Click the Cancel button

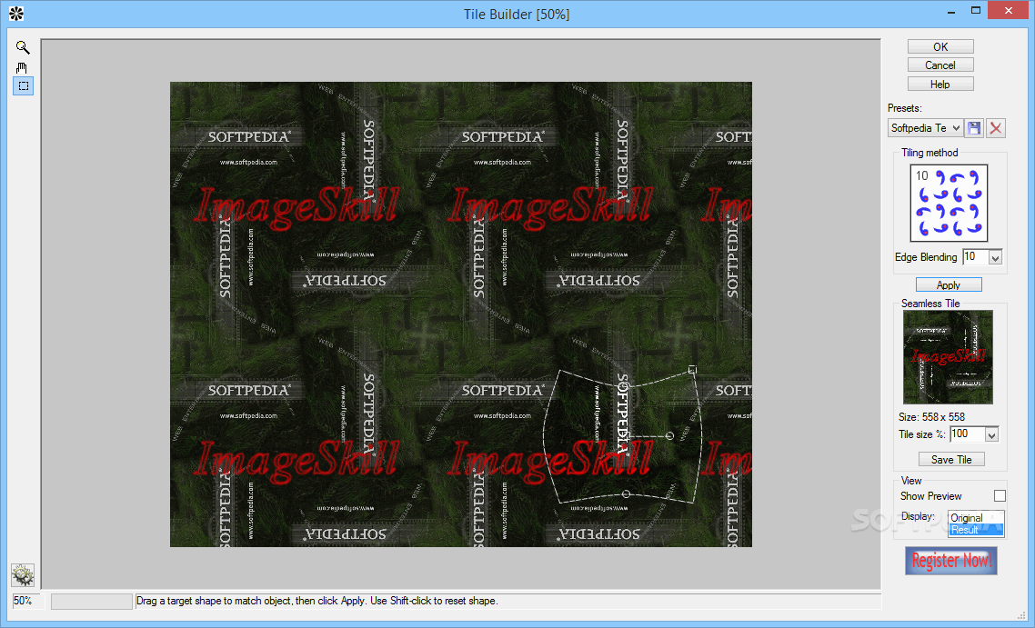point(940,65)
